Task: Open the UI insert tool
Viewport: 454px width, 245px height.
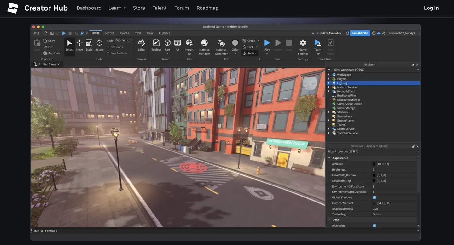Action: (x=178, y=45)
